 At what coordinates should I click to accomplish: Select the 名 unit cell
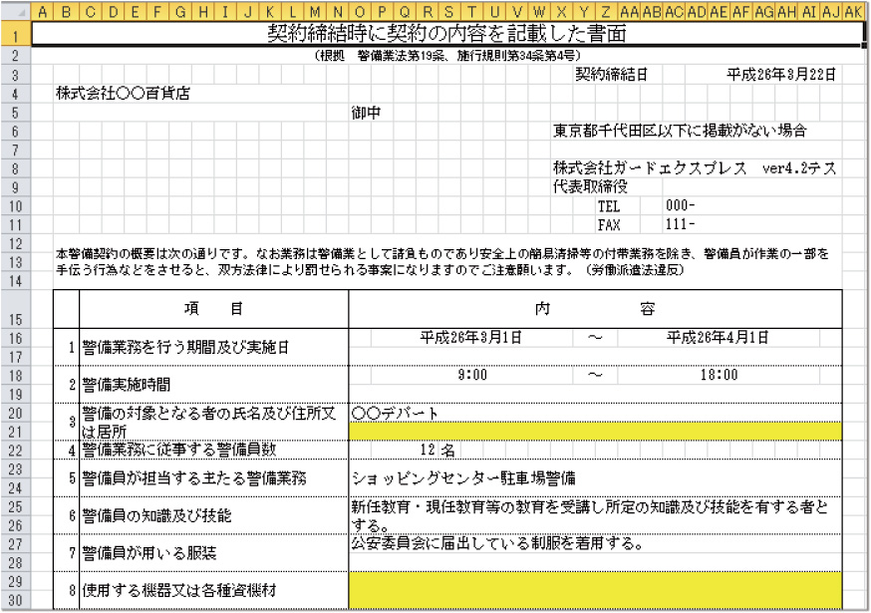(448, 451)
